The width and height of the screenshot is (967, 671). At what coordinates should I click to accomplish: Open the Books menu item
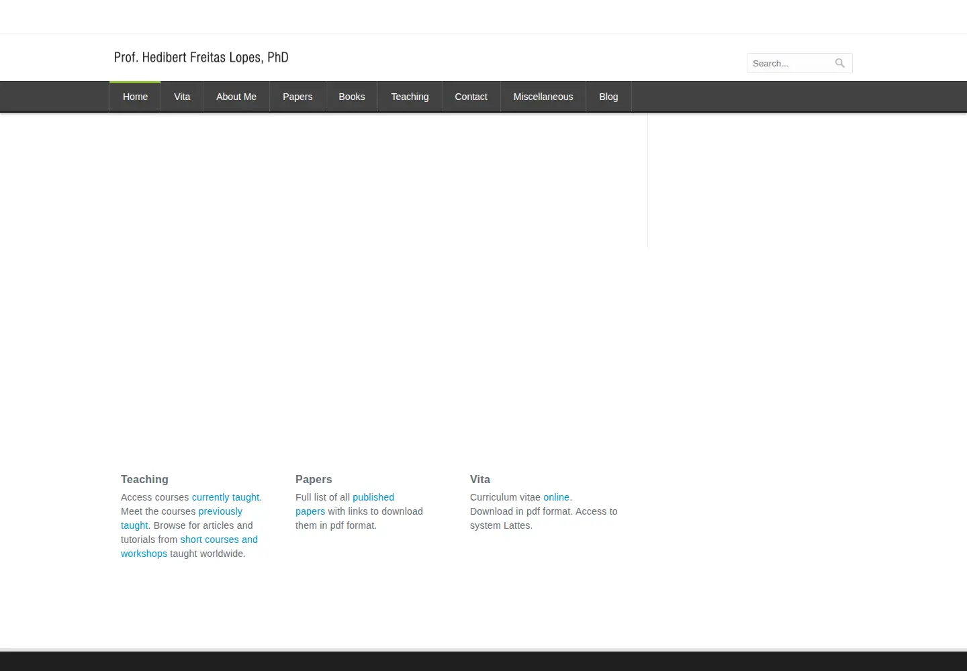coord(352,97)
